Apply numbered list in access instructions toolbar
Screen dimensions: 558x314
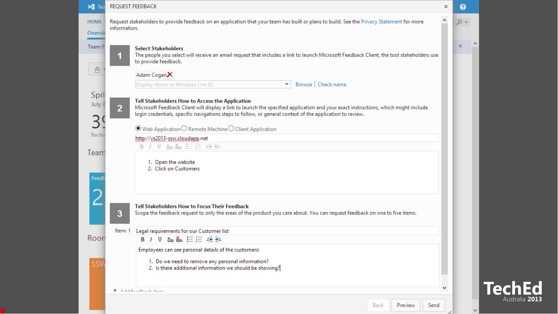(198, 147)
